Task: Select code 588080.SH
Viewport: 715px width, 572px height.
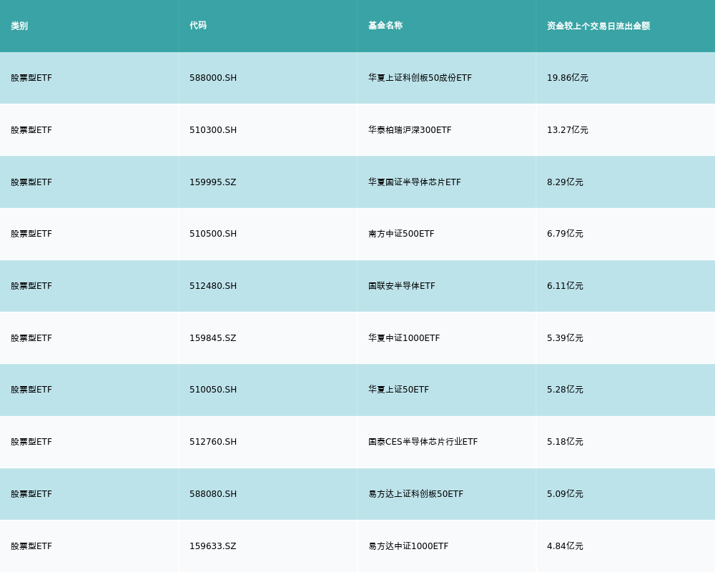Action: click(213, 494)
